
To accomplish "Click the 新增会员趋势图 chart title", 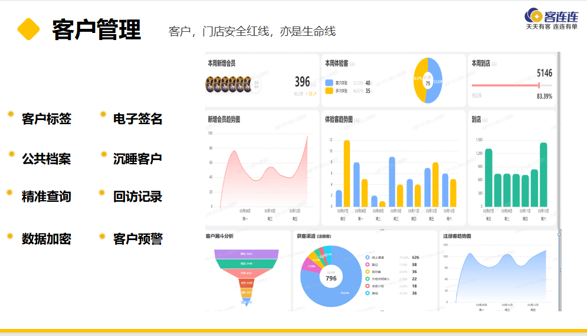I will click(x=224, y=119).
